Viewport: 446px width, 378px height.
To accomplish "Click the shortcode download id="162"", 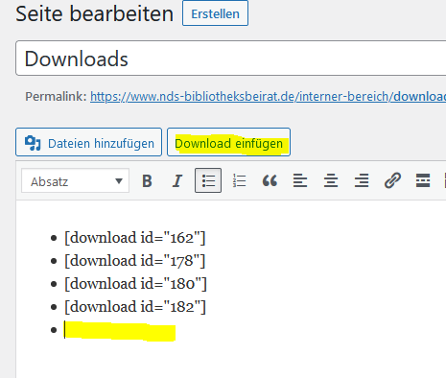I will pyautogui.click(x=134, y=238).
